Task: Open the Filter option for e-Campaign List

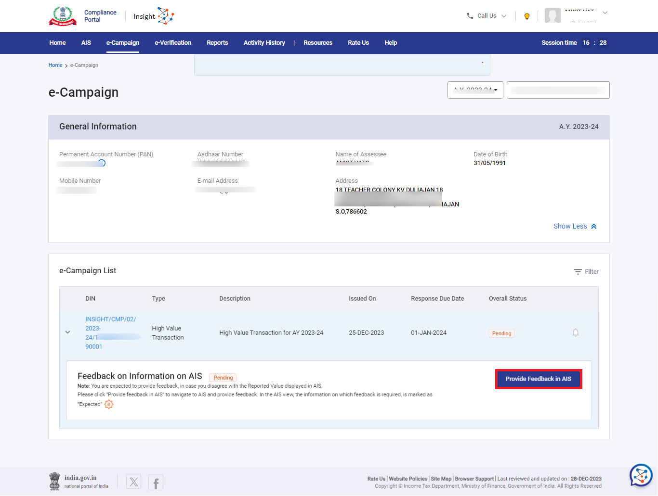Action: click(x=586, y=272)
